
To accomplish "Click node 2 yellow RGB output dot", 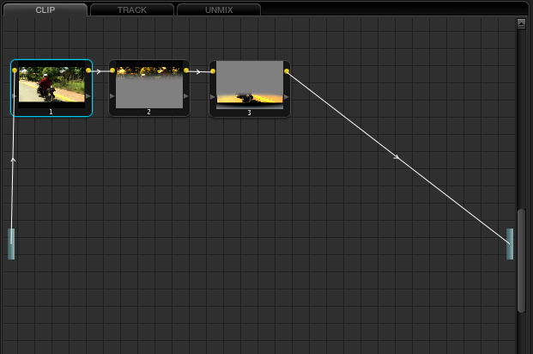I will point(186,70).
